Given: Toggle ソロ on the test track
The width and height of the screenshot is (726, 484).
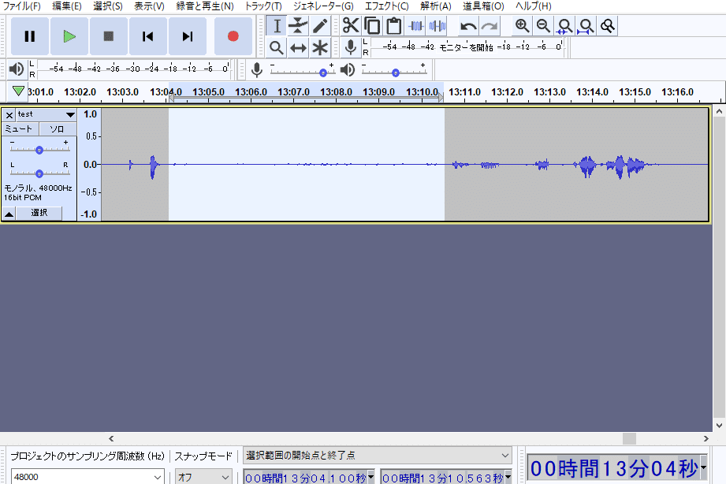Looking at the screenshot, I should [58, 128].
